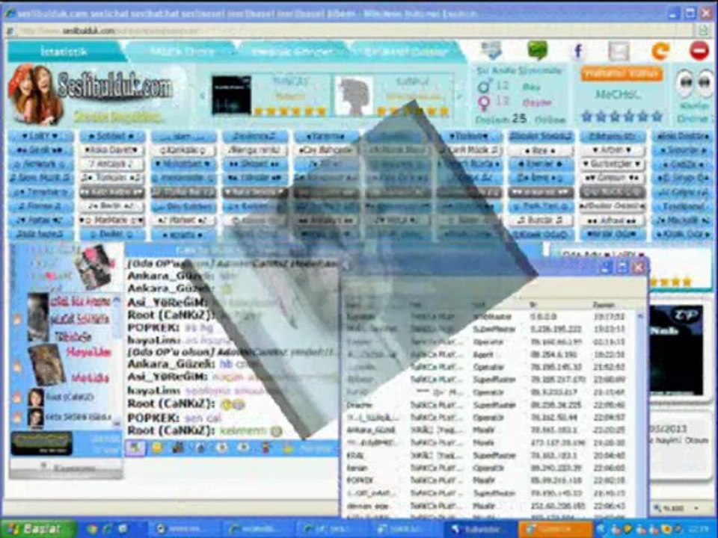Open the second tab beside İstatistik
The height and width of the screenshot is (538, 718).
point(182,52)
